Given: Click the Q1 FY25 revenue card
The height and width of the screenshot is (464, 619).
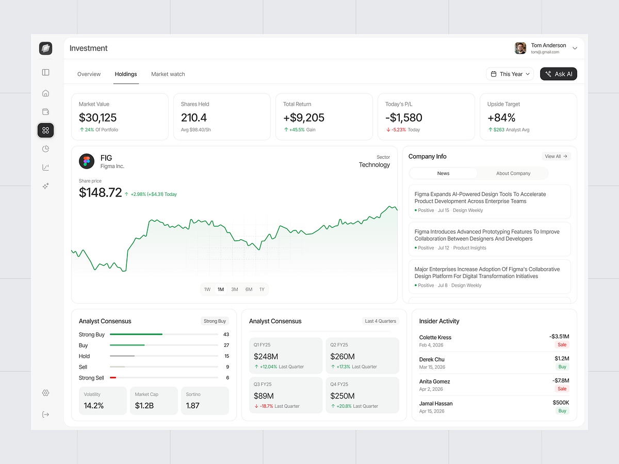Looking at the screenshot, I should pos(286,356).
